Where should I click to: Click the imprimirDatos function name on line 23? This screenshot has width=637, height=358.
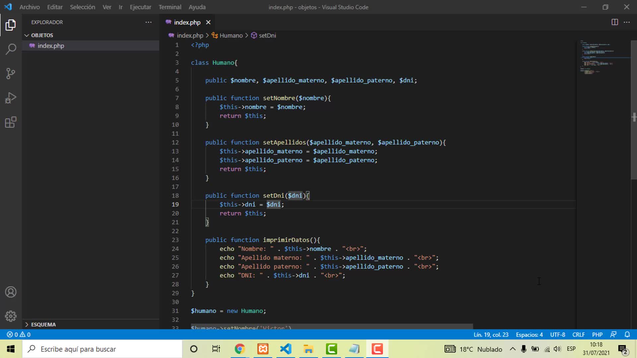[x=286, y=240]
